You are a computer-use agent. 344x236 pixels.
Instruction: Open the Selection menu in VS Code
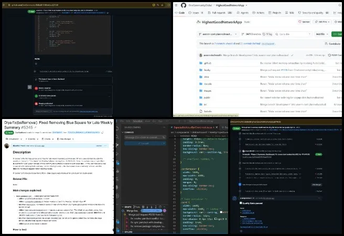[x=137, y=121]
